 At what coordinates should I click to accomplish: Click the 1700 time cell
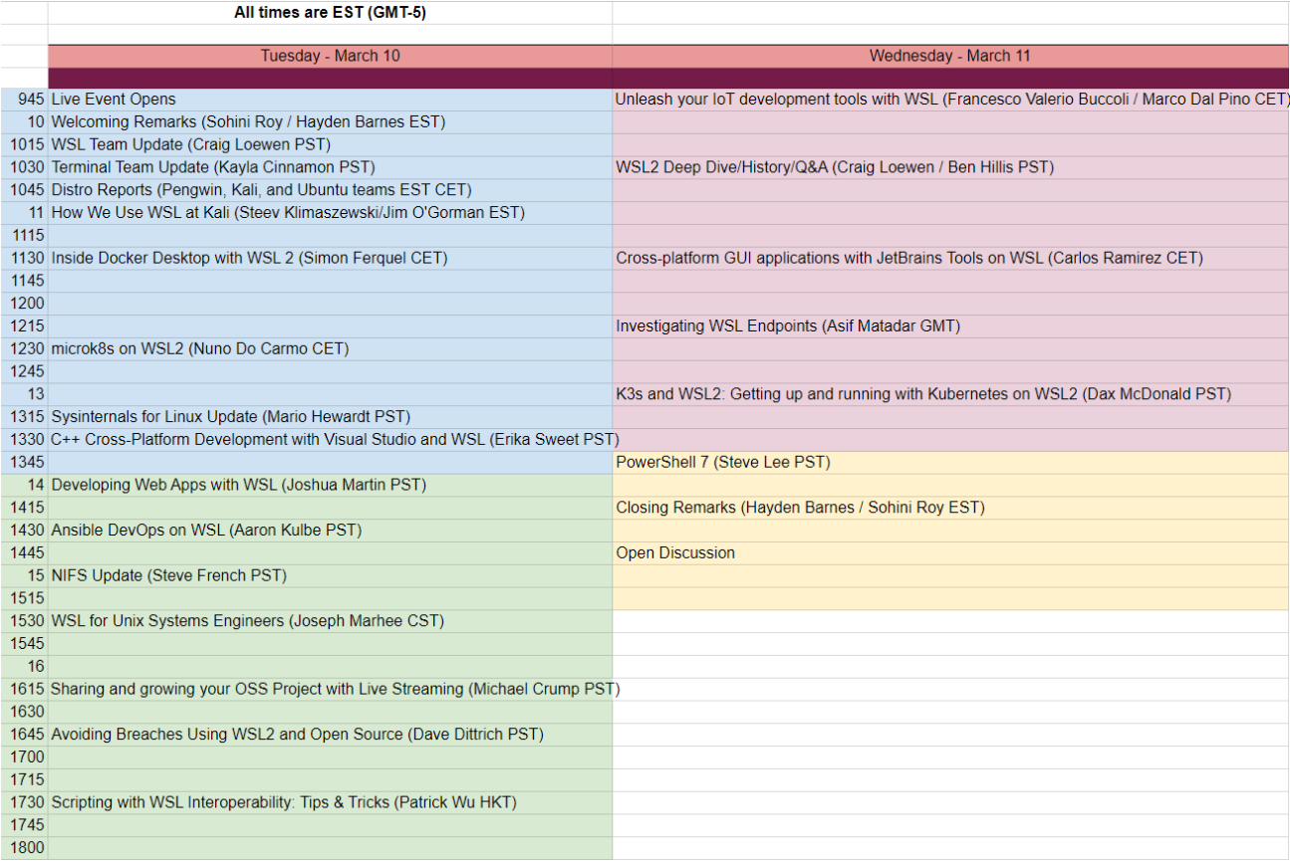point(24,757)
